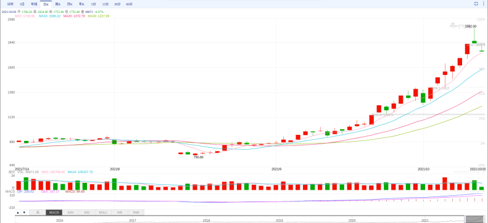Click the down triangle indicator arrow

24,213
